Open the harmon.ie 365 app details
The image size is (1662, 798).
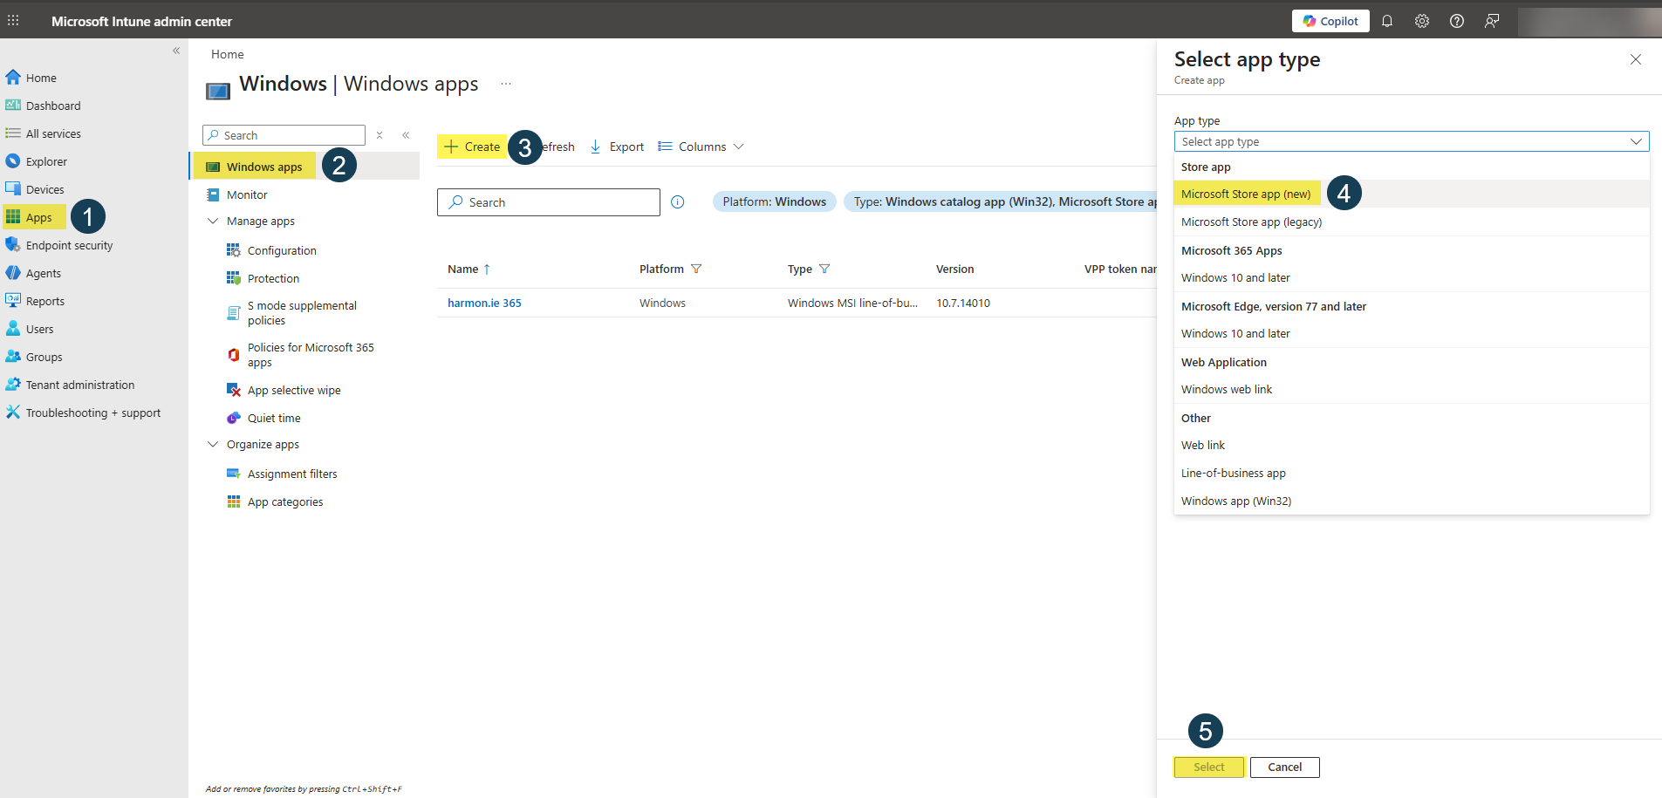coord(484,303)
